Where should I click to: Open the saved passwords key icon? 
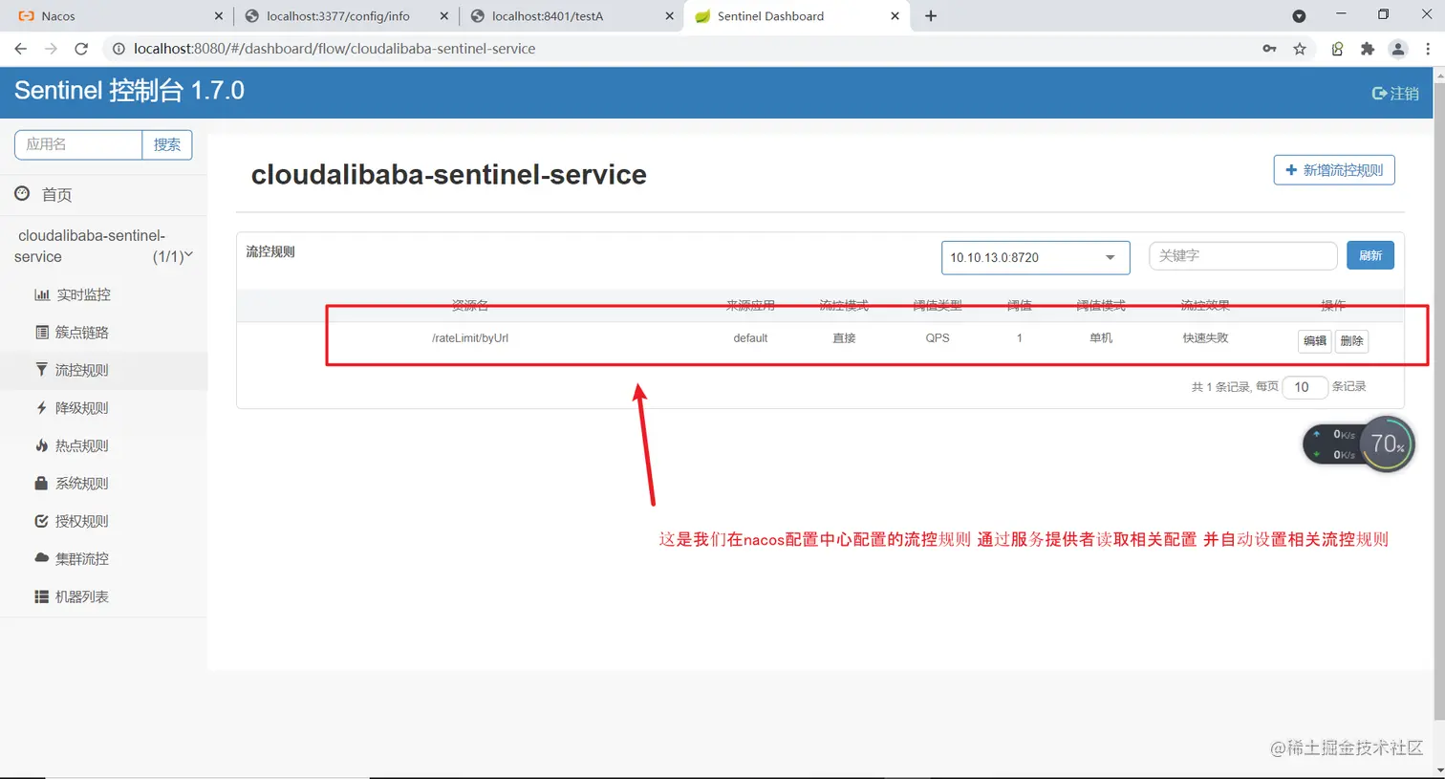click(x=1269, y=49)
